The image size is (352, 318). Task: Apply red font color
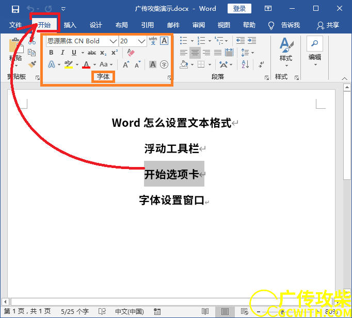point(86,64)
